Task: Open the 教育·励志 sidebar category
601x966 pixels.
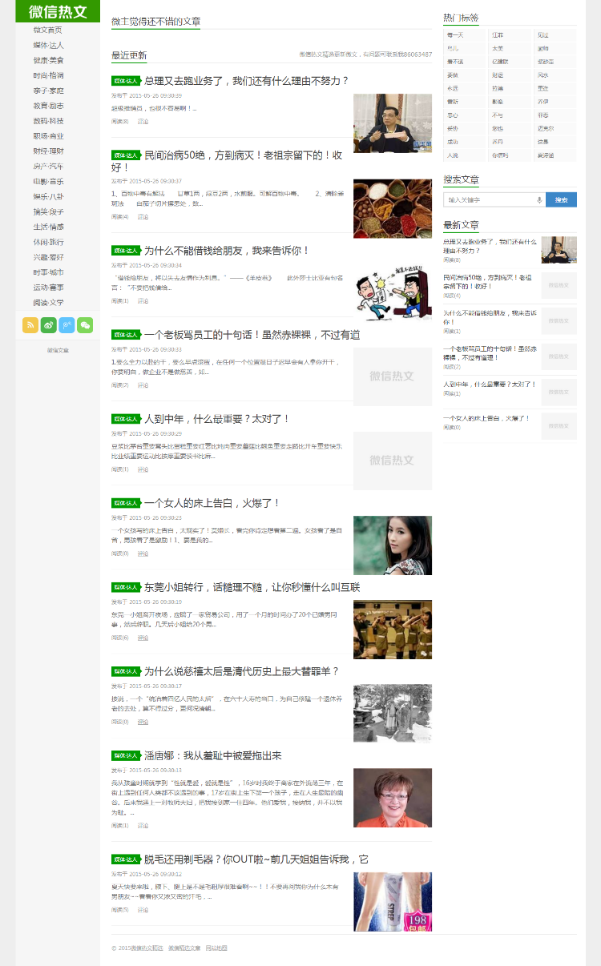Action: point(48,106)
